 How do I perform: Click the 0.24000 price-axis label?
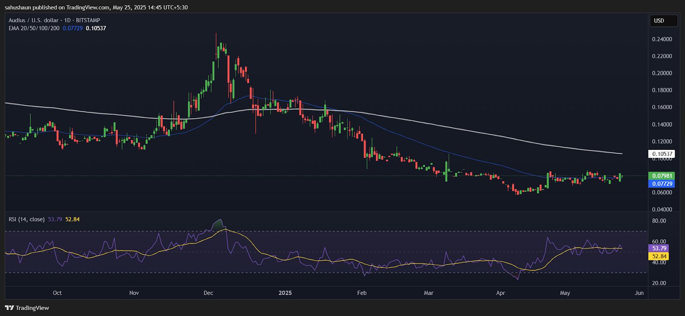pyautogui.click(x=662, y=39)
